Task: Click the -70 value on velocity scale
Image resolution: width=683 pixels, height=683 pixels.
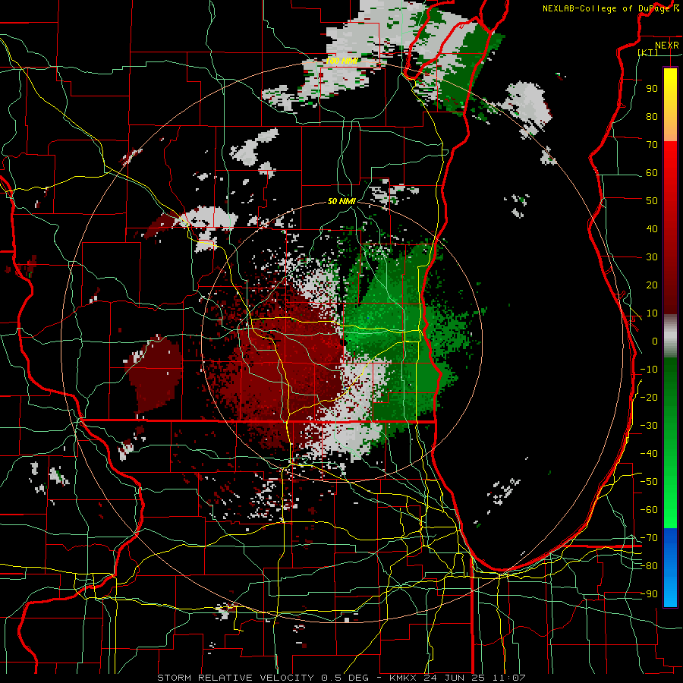Action: (x=649, y=538)
